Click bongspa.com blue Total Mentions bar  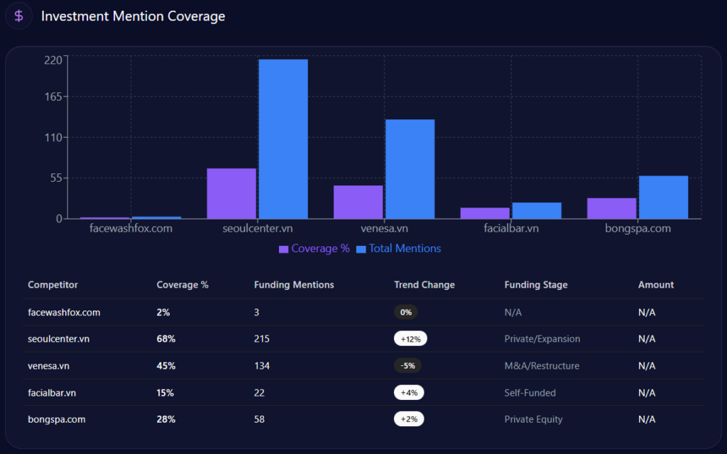(x=663, y=197)
